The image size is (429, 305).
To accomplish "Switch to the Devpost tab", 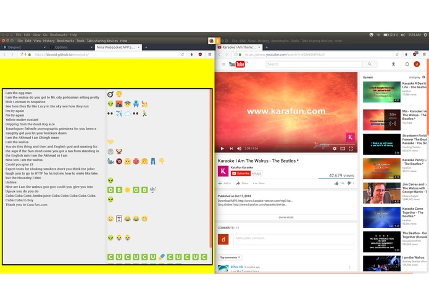I will (x=23, y=48).
